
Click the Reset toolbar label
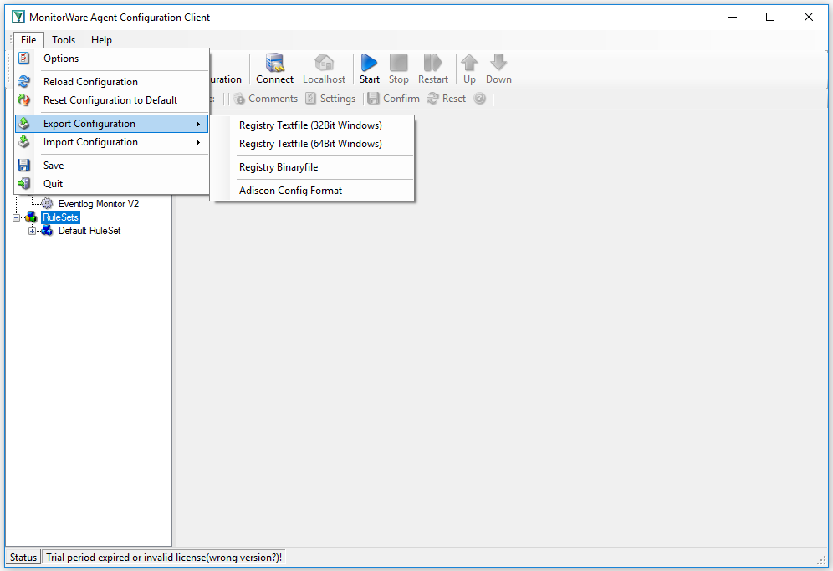click(x=453, y=99)
